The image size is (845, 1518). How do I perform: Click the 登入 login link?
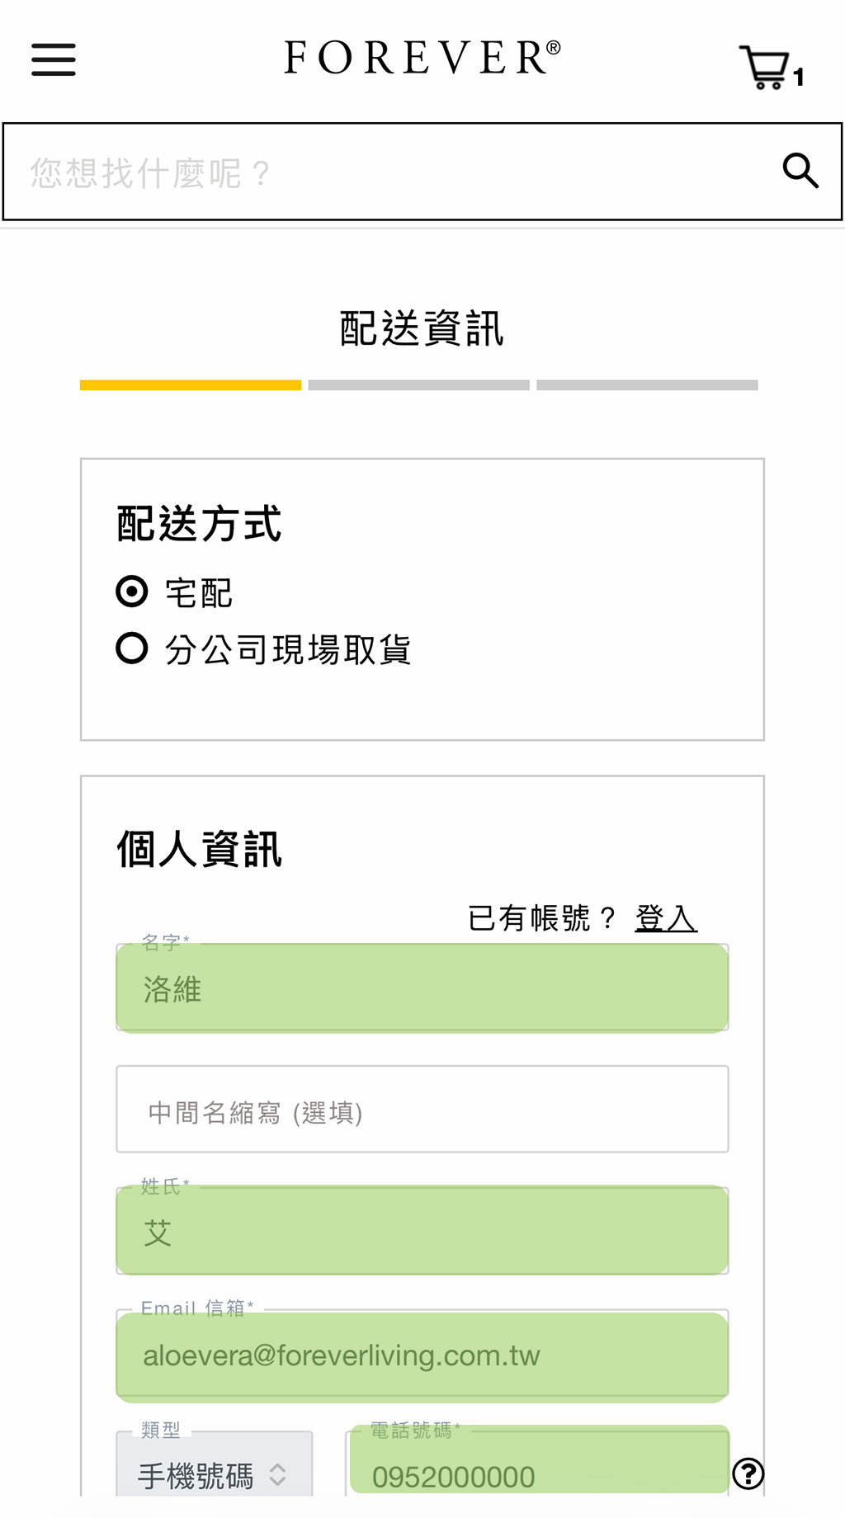(665, 917)
